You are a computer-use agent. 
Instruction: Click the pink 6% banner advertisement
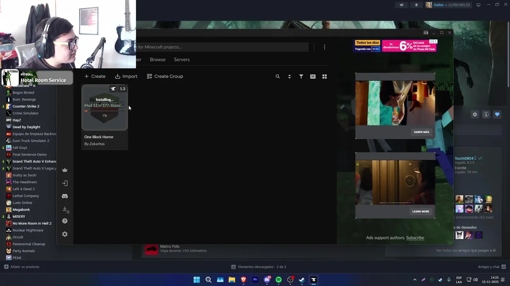click(409, 46)
